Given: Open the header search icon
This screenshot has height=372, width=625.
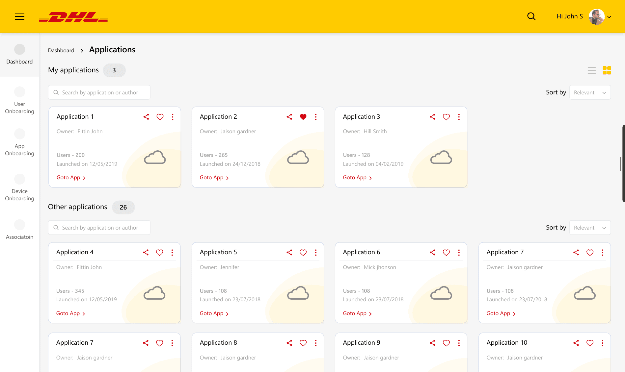Looking at the screenshot, I should (531, 16).
